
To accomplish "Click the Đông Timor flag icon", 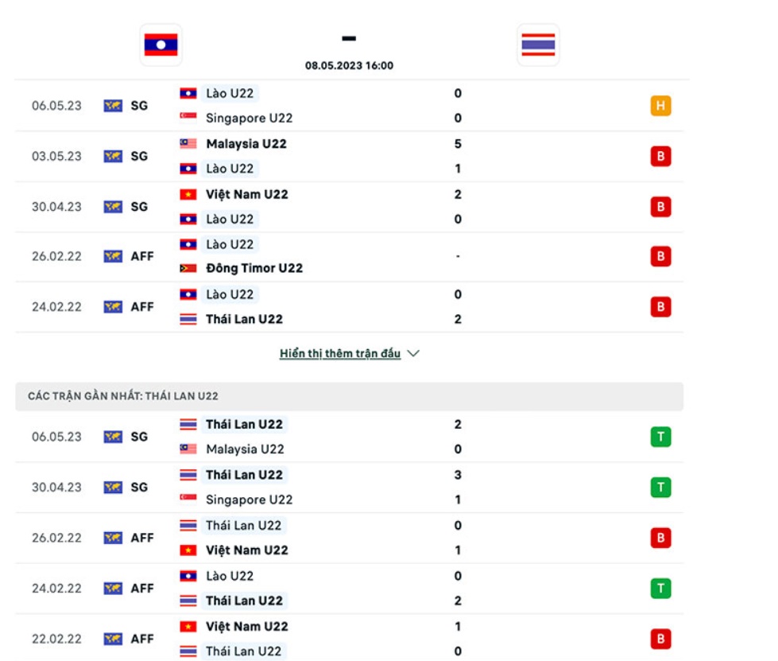I will tap(188, 268).
